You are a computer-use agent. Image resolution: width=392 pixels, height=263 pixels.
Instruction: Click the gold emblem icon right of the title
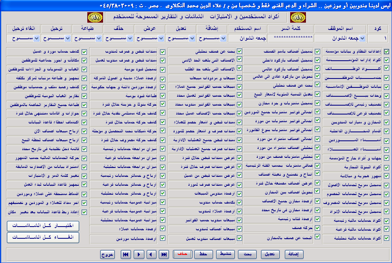click(298, 17)
